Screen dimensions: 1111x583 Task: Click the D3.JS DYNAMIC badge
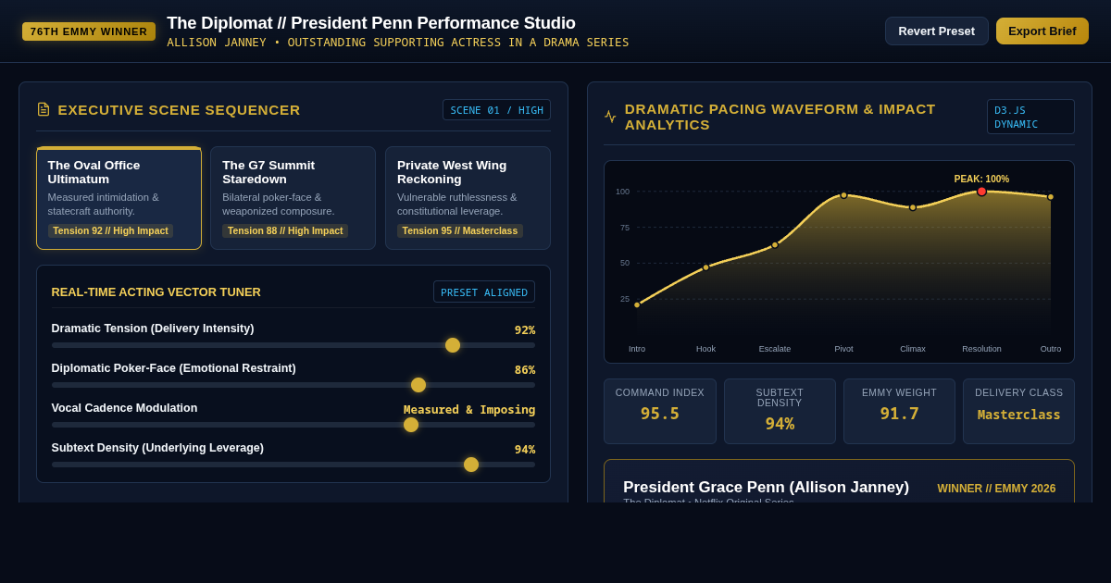pyautogui.click(x=1030, y=117)
